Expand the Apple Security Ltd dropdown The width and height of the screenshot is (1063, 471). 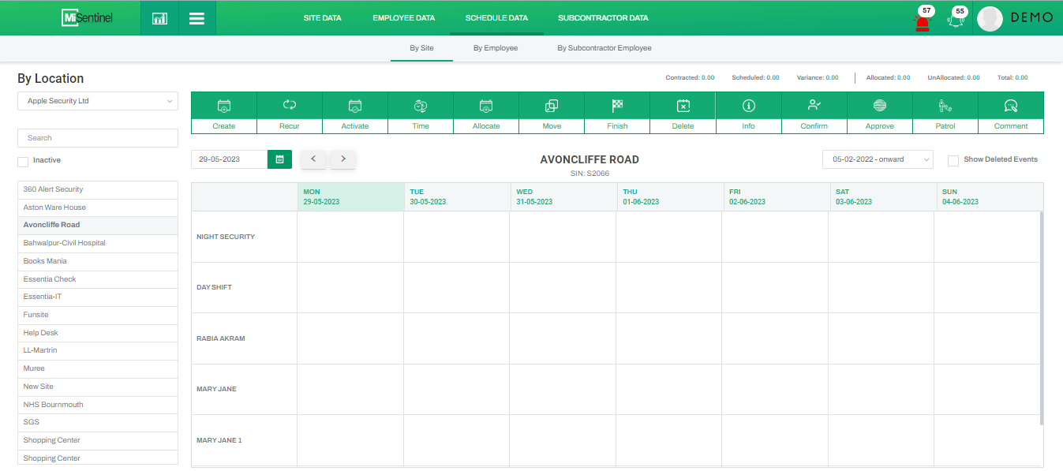click(x=98, y=101)
